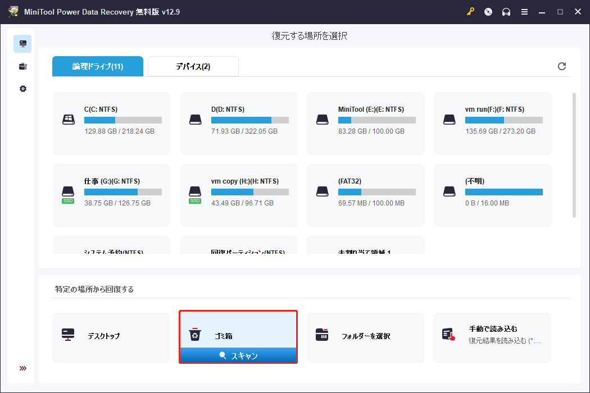Select the C(C: NTFS) label
This screenshot has height=393, width=590.
coord(101,109)
